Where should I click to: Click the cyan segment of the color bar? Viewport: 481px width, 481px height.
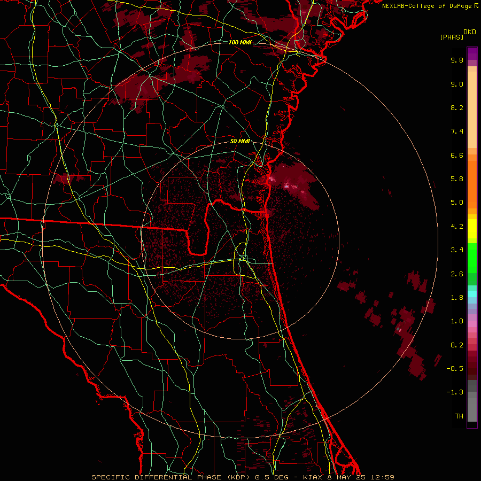[x=472, y=294]
